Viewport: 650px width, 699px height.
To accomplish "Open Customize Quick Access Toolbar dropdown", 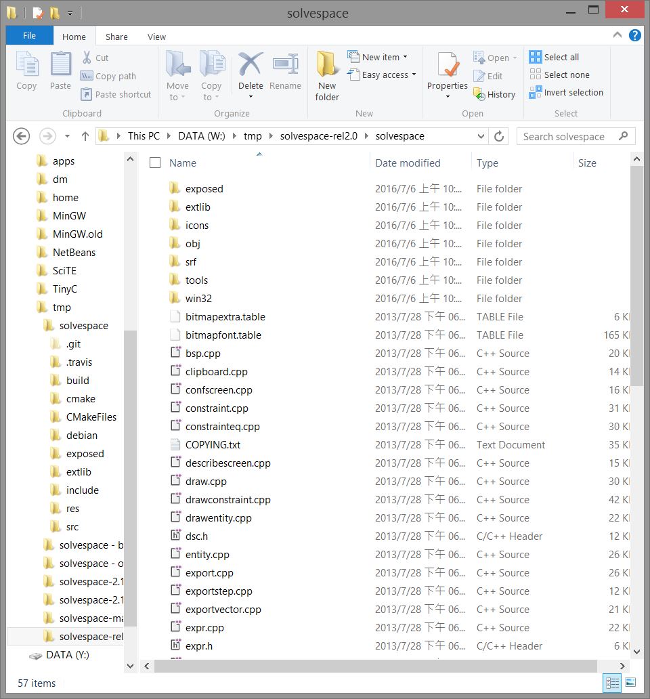I will (70, 14).
